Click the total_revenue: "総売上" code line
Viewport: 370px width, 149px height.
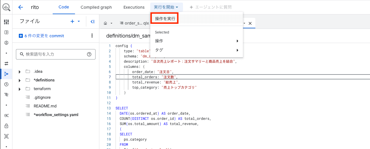156,82
